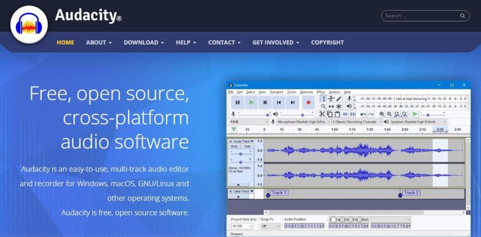Expand the ABOUT navigation menu

pyautogui.click(x=99, y=42)
